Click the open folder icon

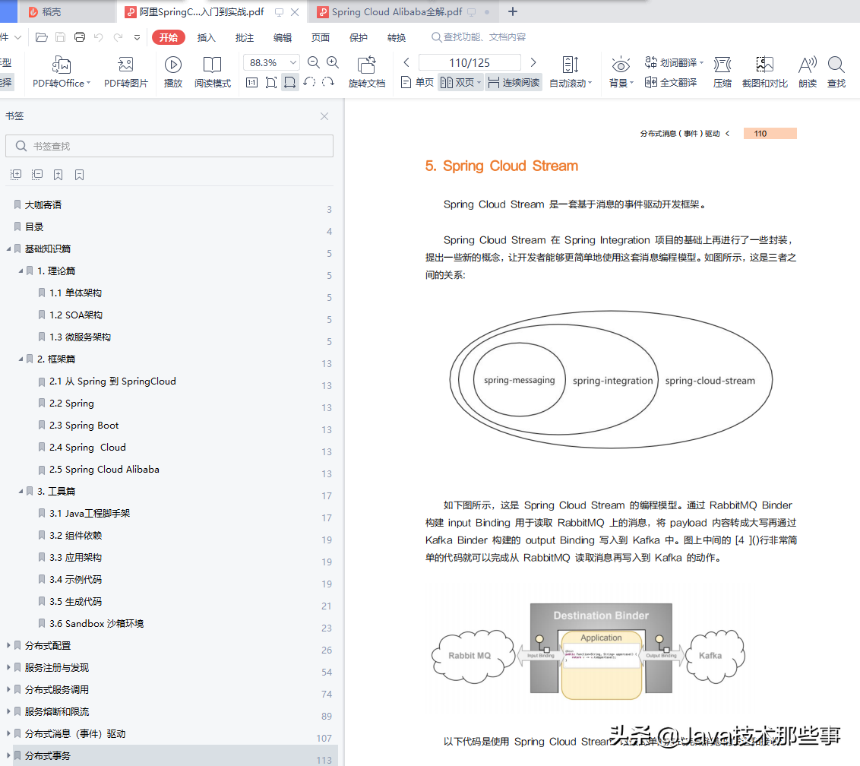point(41,37)
